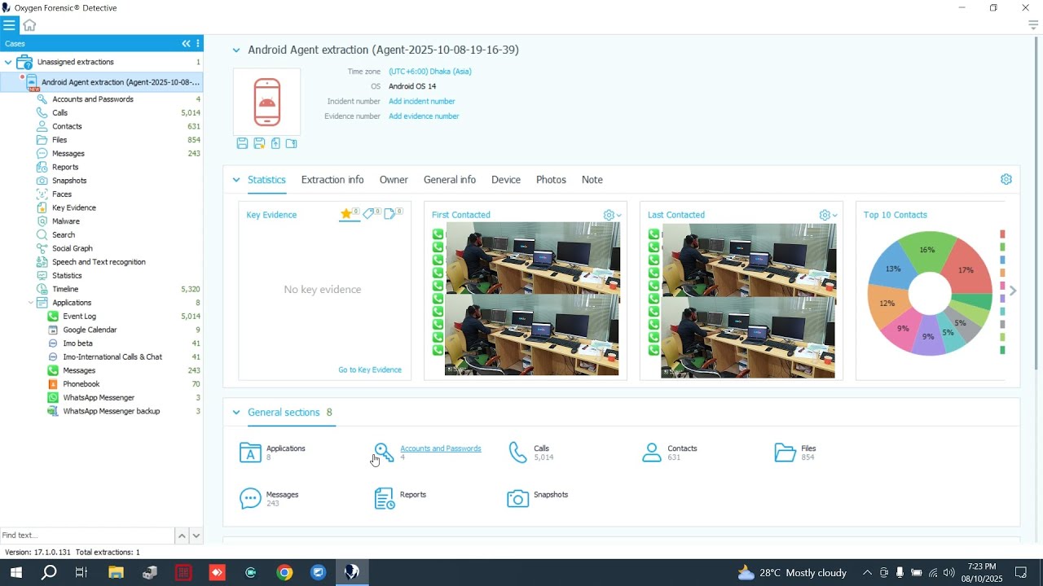
Task: Click the orange 12% pie slice
Action: (886, 304)
